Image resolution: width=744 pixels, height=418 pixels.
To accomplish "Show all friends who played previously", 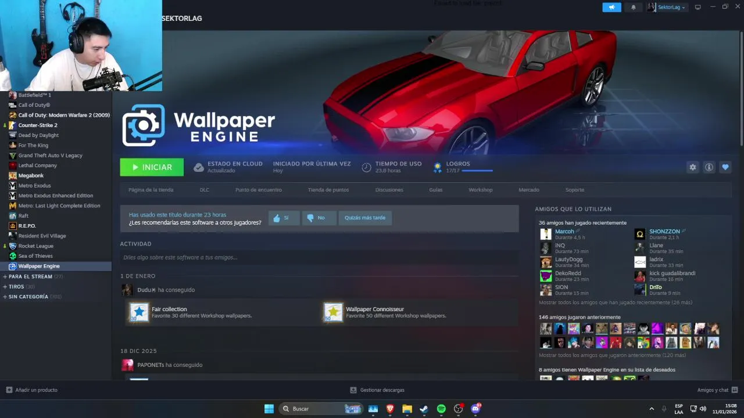I will [612, 355].
